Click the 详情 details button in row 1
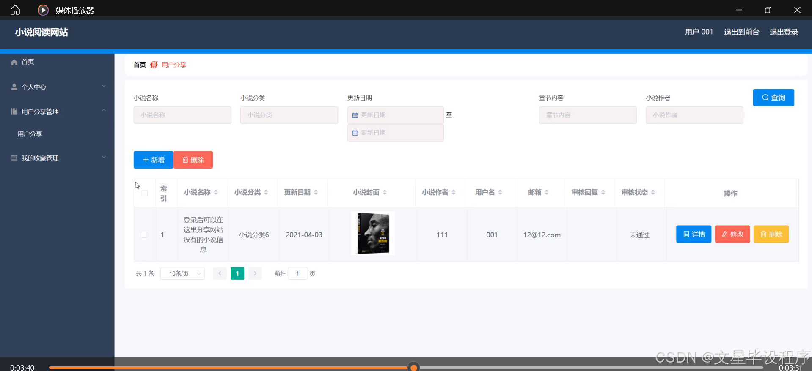Screen dimensions: 812x371 point(694,234)
